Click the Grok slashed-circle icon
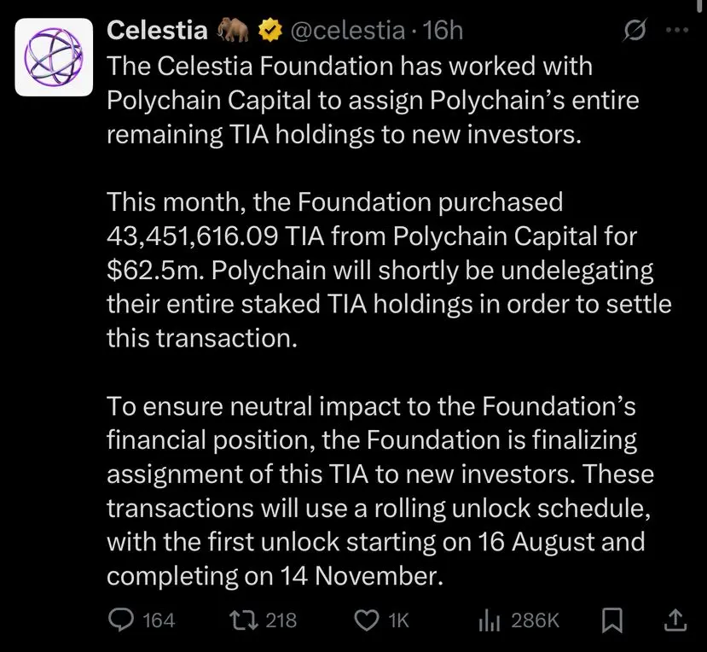The width and height of the screenshot is (707, 652). coord(635,30)
